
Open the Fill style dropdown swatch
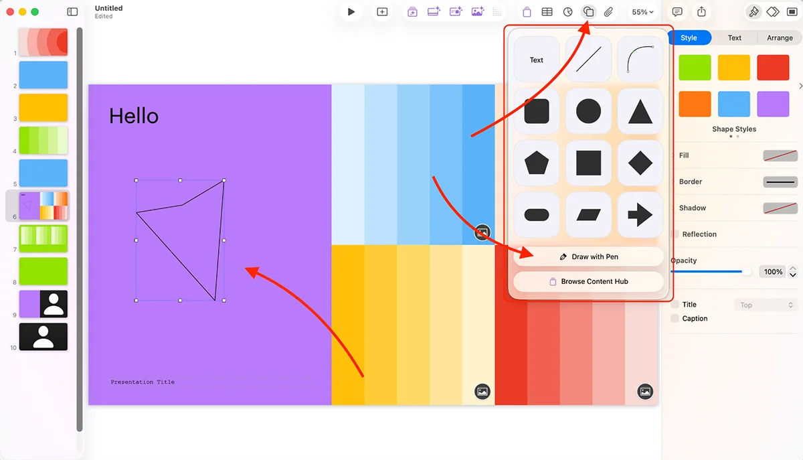780,155
